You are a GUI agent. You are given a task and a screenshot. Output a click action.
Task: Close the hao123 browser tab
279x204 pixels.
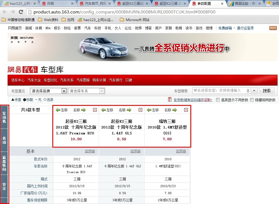coord(35,4)
